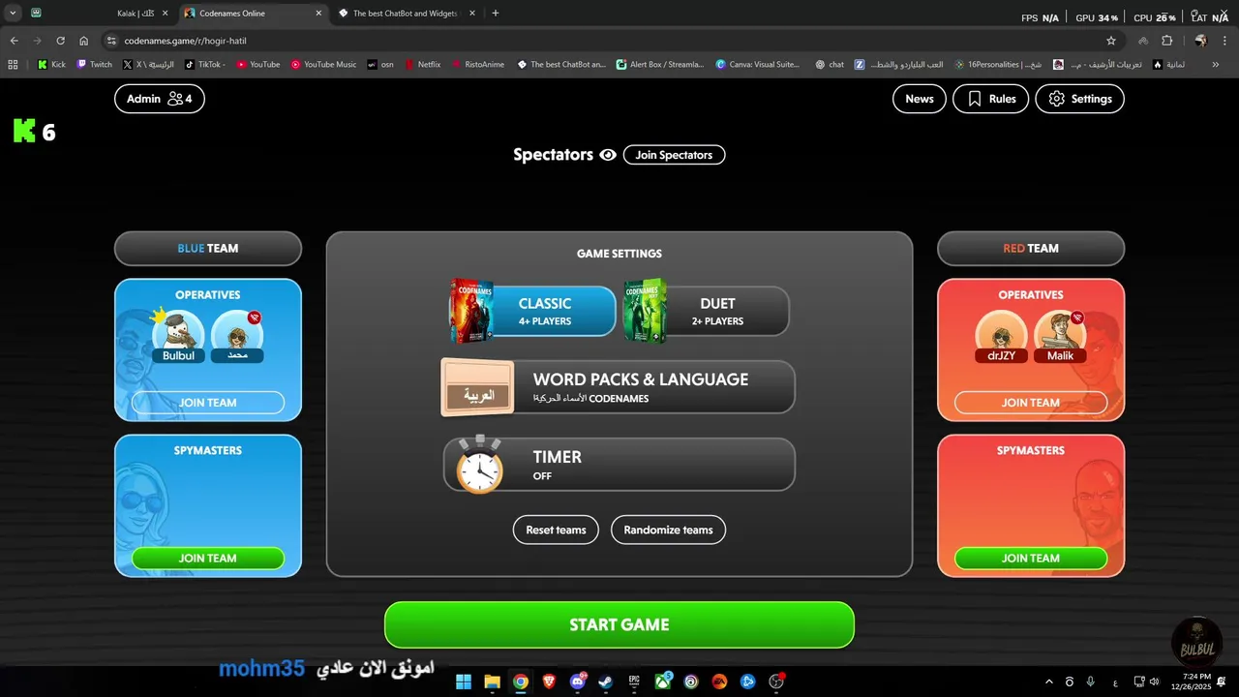Open the Twitch bookmark
The width and height of the screenshot is (1239, 697).
pyautogui.click(x=94, y=65)
